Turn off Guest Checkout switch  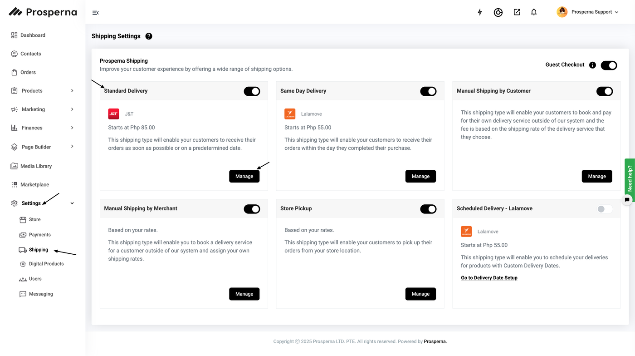609,65
